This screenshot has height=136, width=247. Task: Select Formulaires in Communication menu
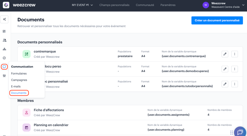point(19,74)
